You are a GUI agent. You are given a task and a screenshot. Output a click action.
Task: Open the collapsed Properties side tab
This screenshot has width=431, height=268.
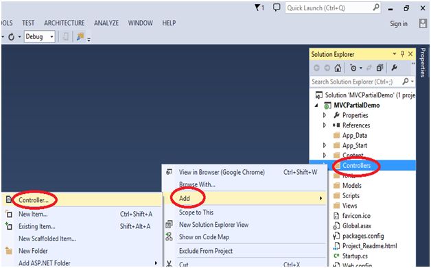pyautogui.click(x=423, y=62)
